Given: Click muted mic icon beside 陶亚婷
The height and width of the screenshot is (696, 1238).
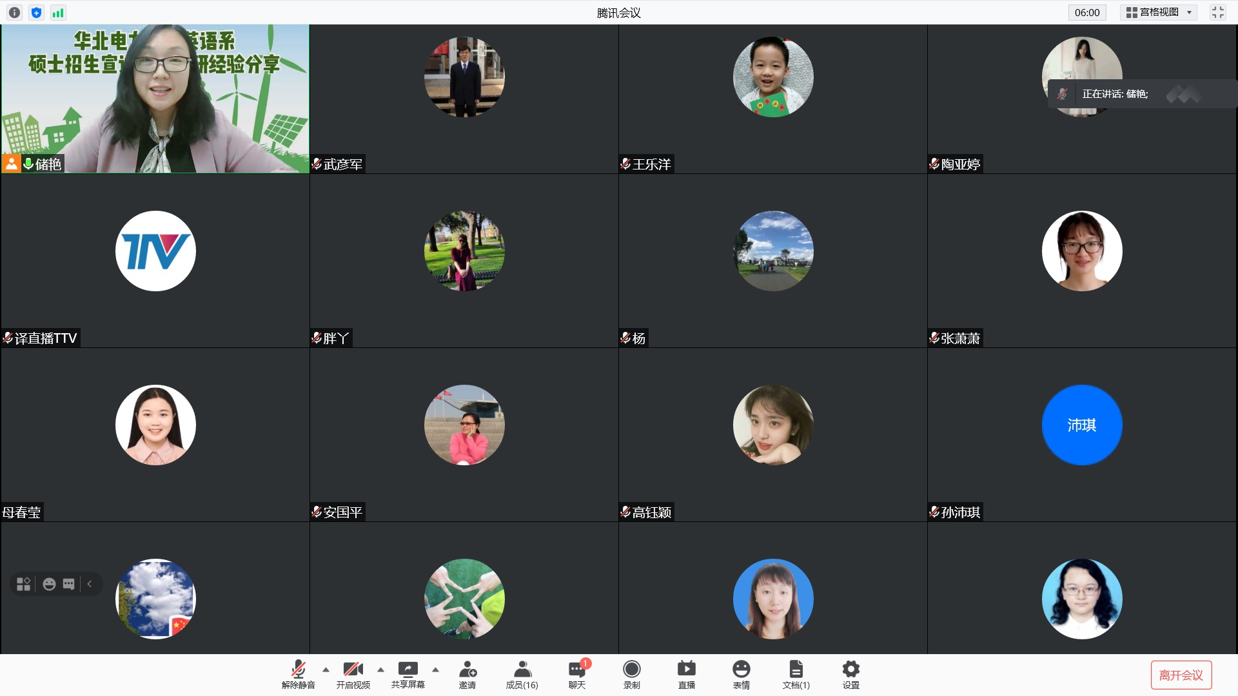Looking at the screenshot, I should coord(934,164).
